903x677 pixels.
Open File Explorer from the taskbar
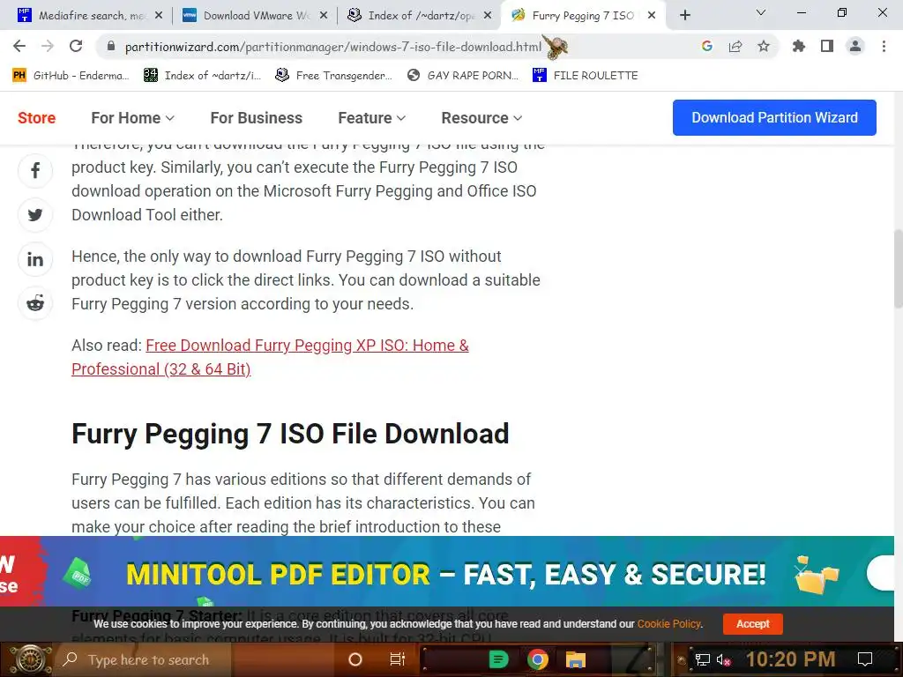point(575,659)
